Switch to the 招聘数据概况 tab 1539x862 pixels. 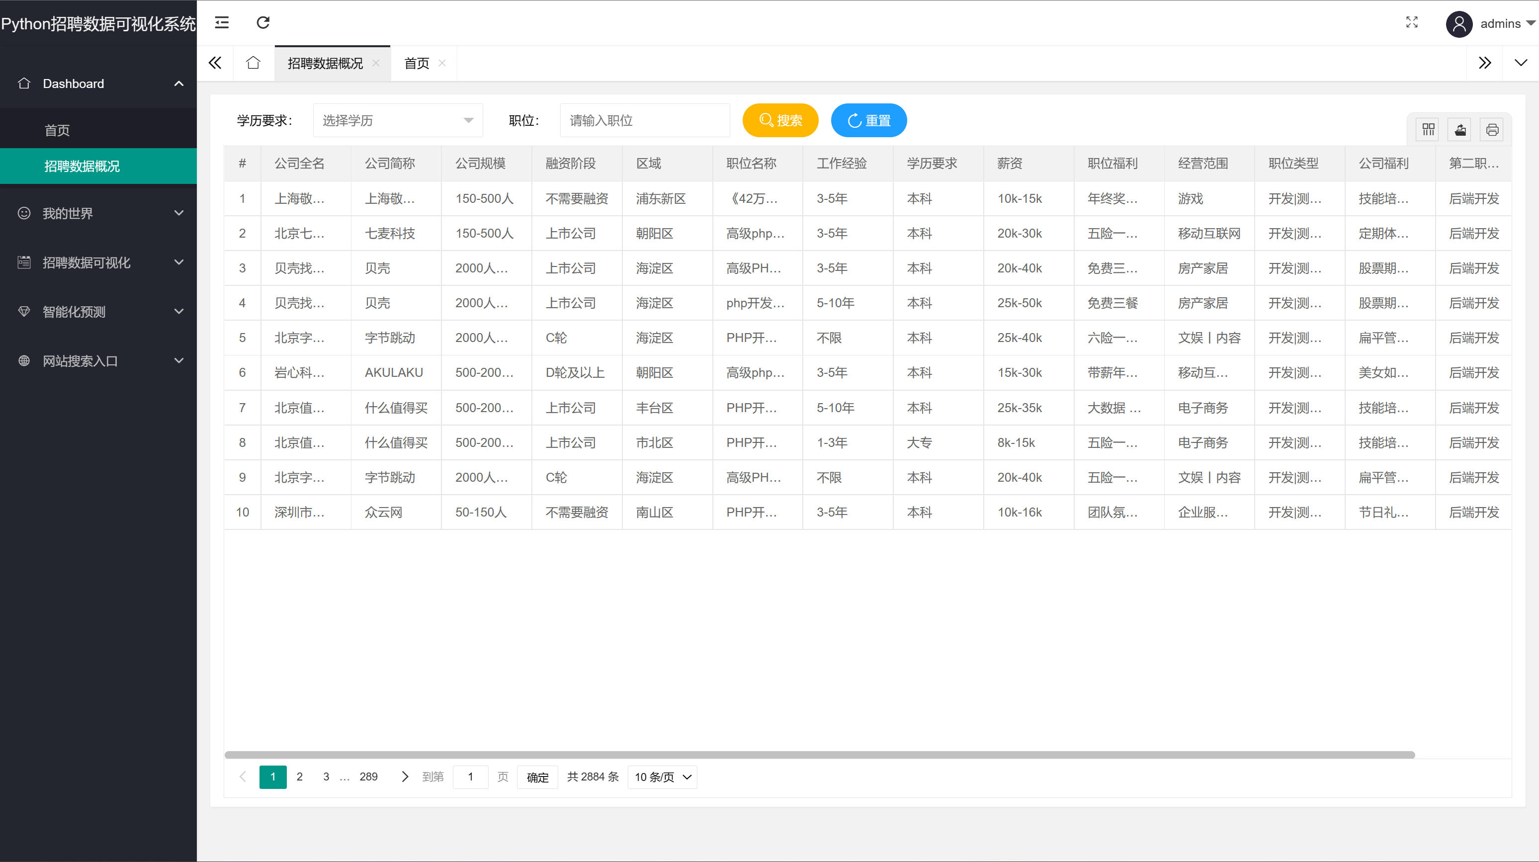click(x=326, y=63)
